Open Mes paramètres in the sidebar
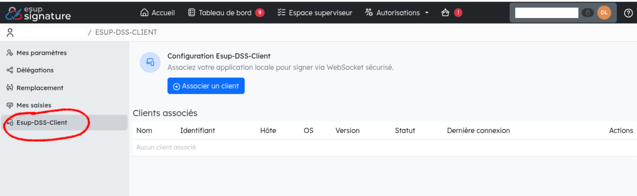Viewport: 637px width, 196px height. [x=37, y=53]
